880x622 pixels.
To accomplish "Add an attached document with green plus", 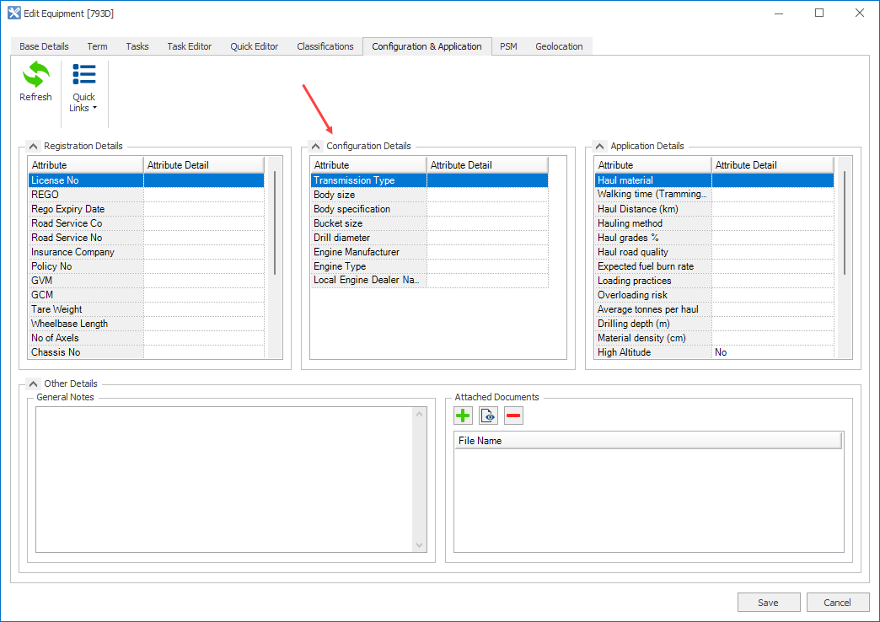I will [x=463, y=416].
